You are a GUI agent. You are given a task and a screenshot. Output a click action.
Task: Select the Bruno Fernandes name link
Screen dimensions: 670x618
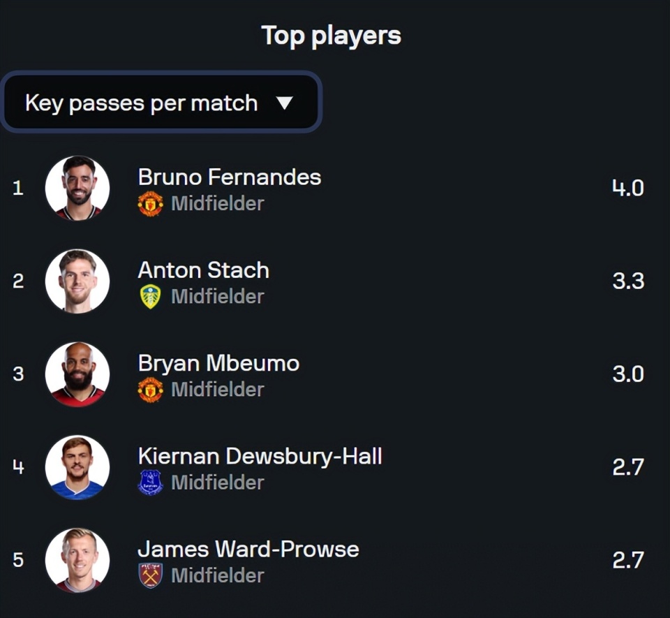tap(230, 177)
